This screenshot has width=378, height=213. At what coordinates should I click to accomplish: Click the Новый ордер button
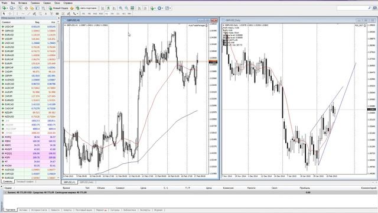click(x=59, y=8)
